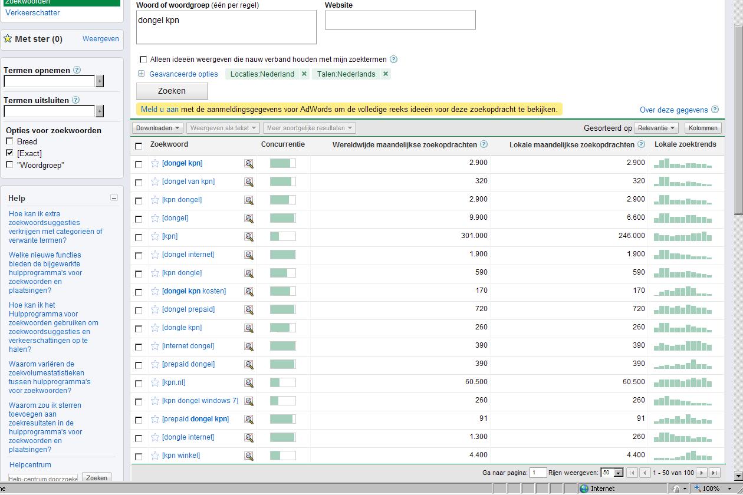
Task: Check Alleen ideeën weergeven nauw verband option
Action: click(x=143, y=60)
